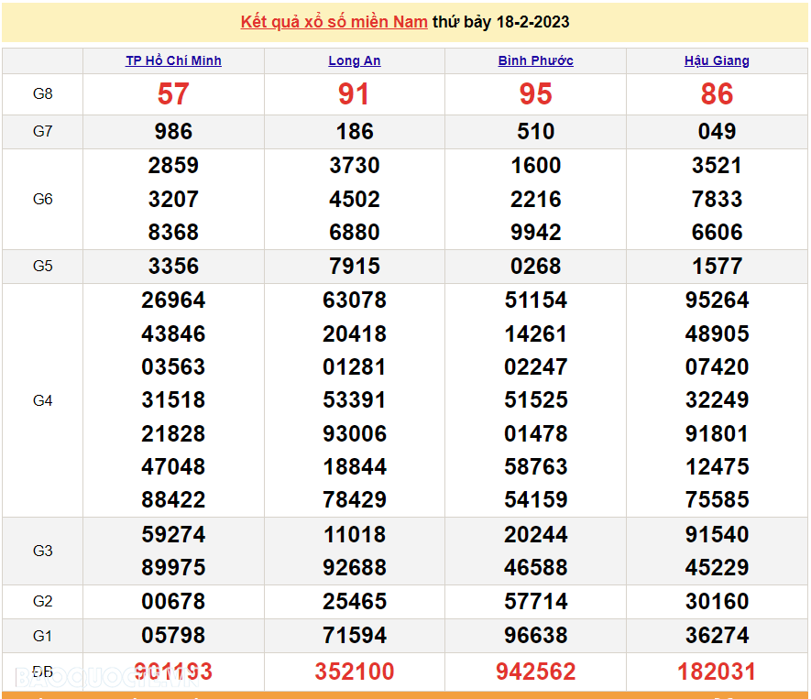Open the 'Kết quả xổ số miền Nam' link
The image size is (811, 699).
click(x=334, y=22)
